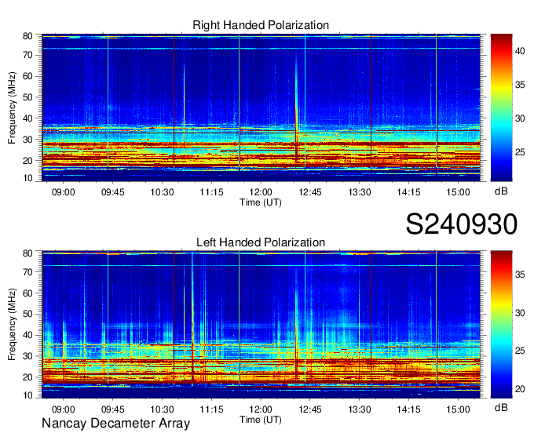This screenshot has height=433, width=534.
Task: Click the 09:00 tick of top plot
Action: tap(64, 192)
